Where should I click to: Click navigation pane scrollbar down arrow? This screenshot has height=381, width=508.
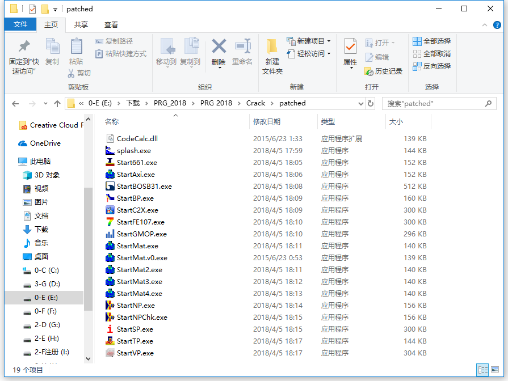(88, 359)
